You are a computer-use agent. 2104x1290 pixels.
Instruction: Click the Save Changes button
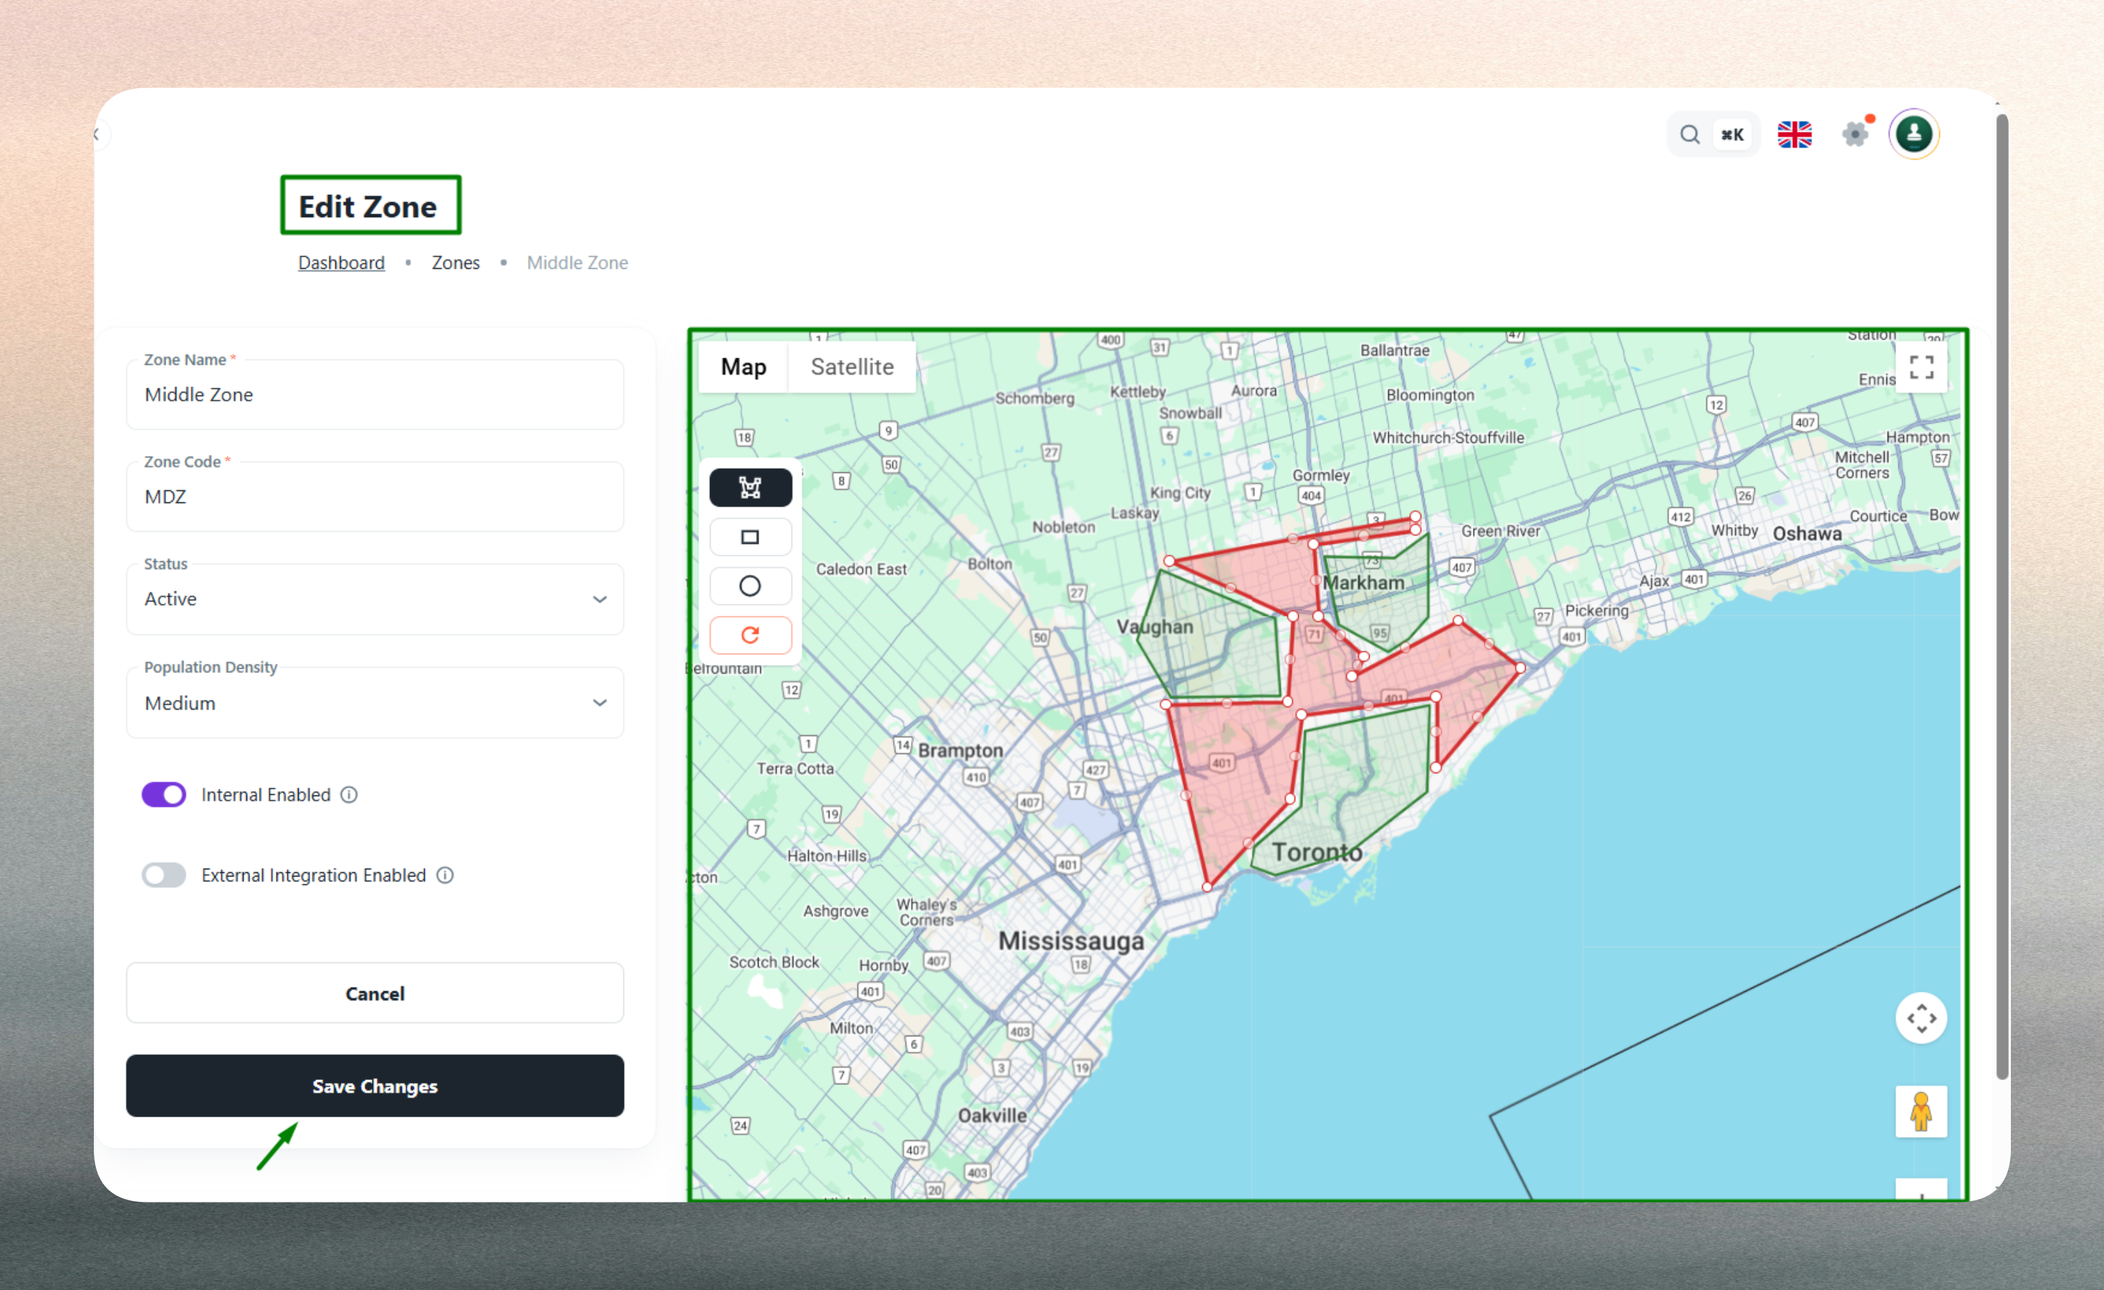[x=375, y=1086]
